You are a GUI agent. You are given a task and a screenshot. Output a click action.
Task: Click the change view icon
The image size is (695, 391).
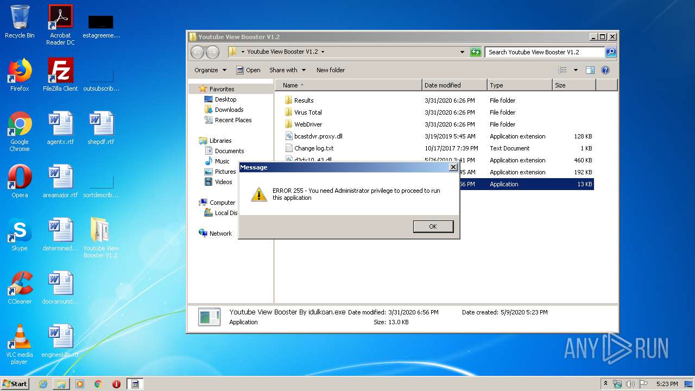point(563,70)
